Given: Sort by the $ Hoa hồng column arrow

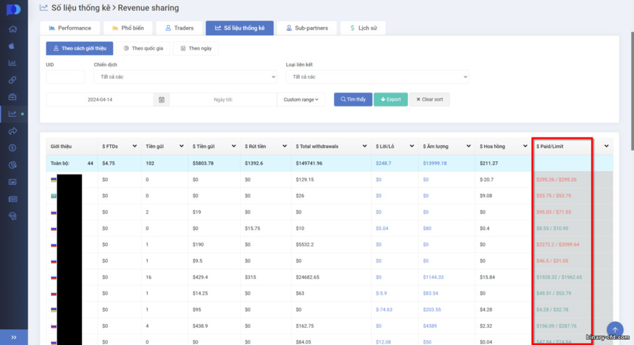Looking at the screenshot, I should point(525,146).
